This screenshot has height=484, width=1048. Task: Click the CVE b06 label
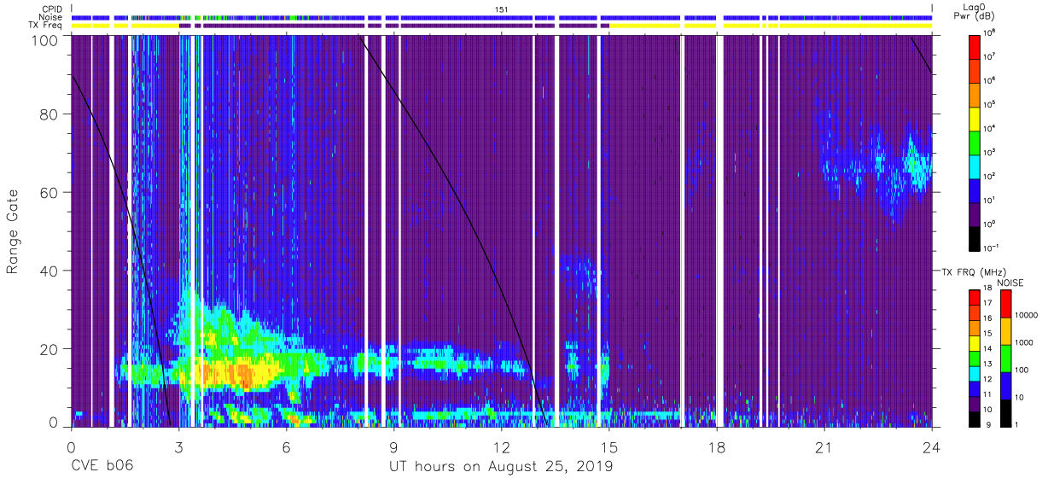102,467
